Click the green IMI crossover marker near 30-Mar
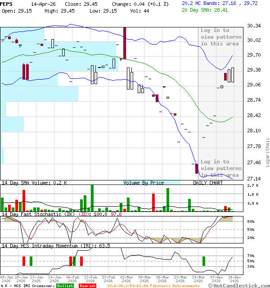Screen dimensions: 270x288 [x=203, y=261]
